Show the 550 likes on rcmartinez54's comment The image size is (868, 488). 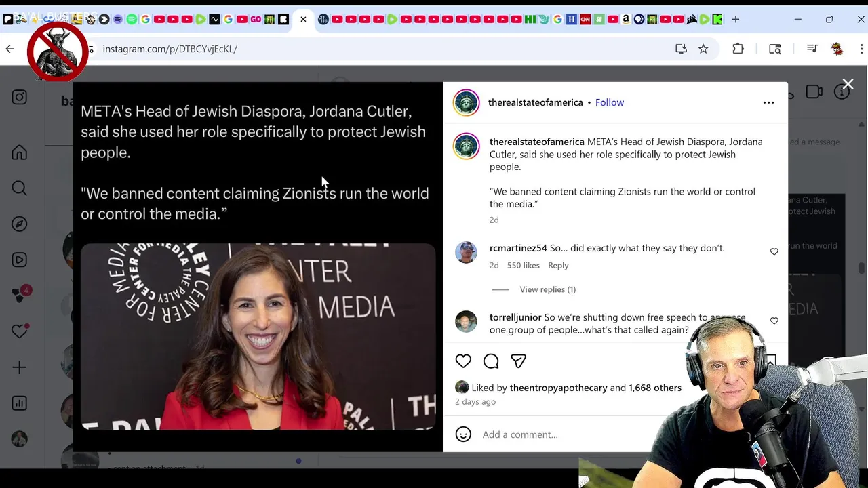click(x=524, y=266)
